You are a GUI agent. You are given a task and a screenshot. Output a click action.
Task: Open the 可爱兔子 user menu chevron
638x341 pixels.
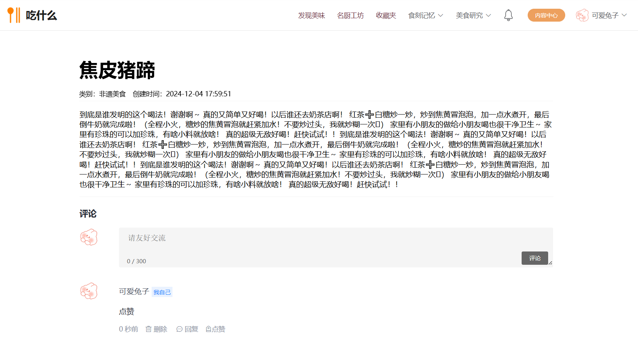[624, 15]
